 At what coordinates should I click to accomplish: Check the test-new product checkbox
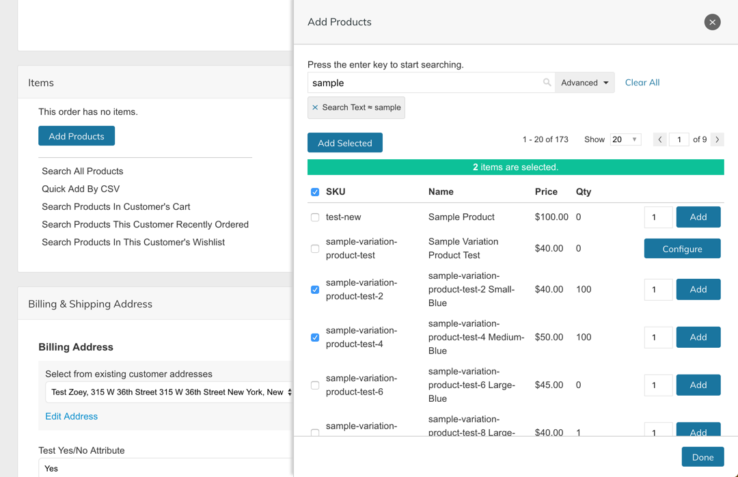click(x=315, y=217)
